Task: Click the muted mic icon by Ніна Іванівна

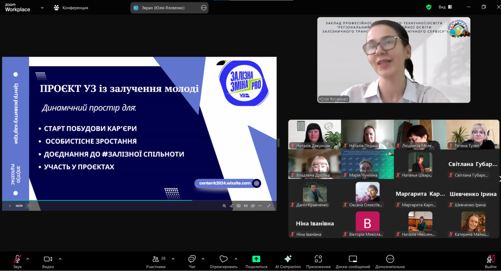Action: (292, 234)
